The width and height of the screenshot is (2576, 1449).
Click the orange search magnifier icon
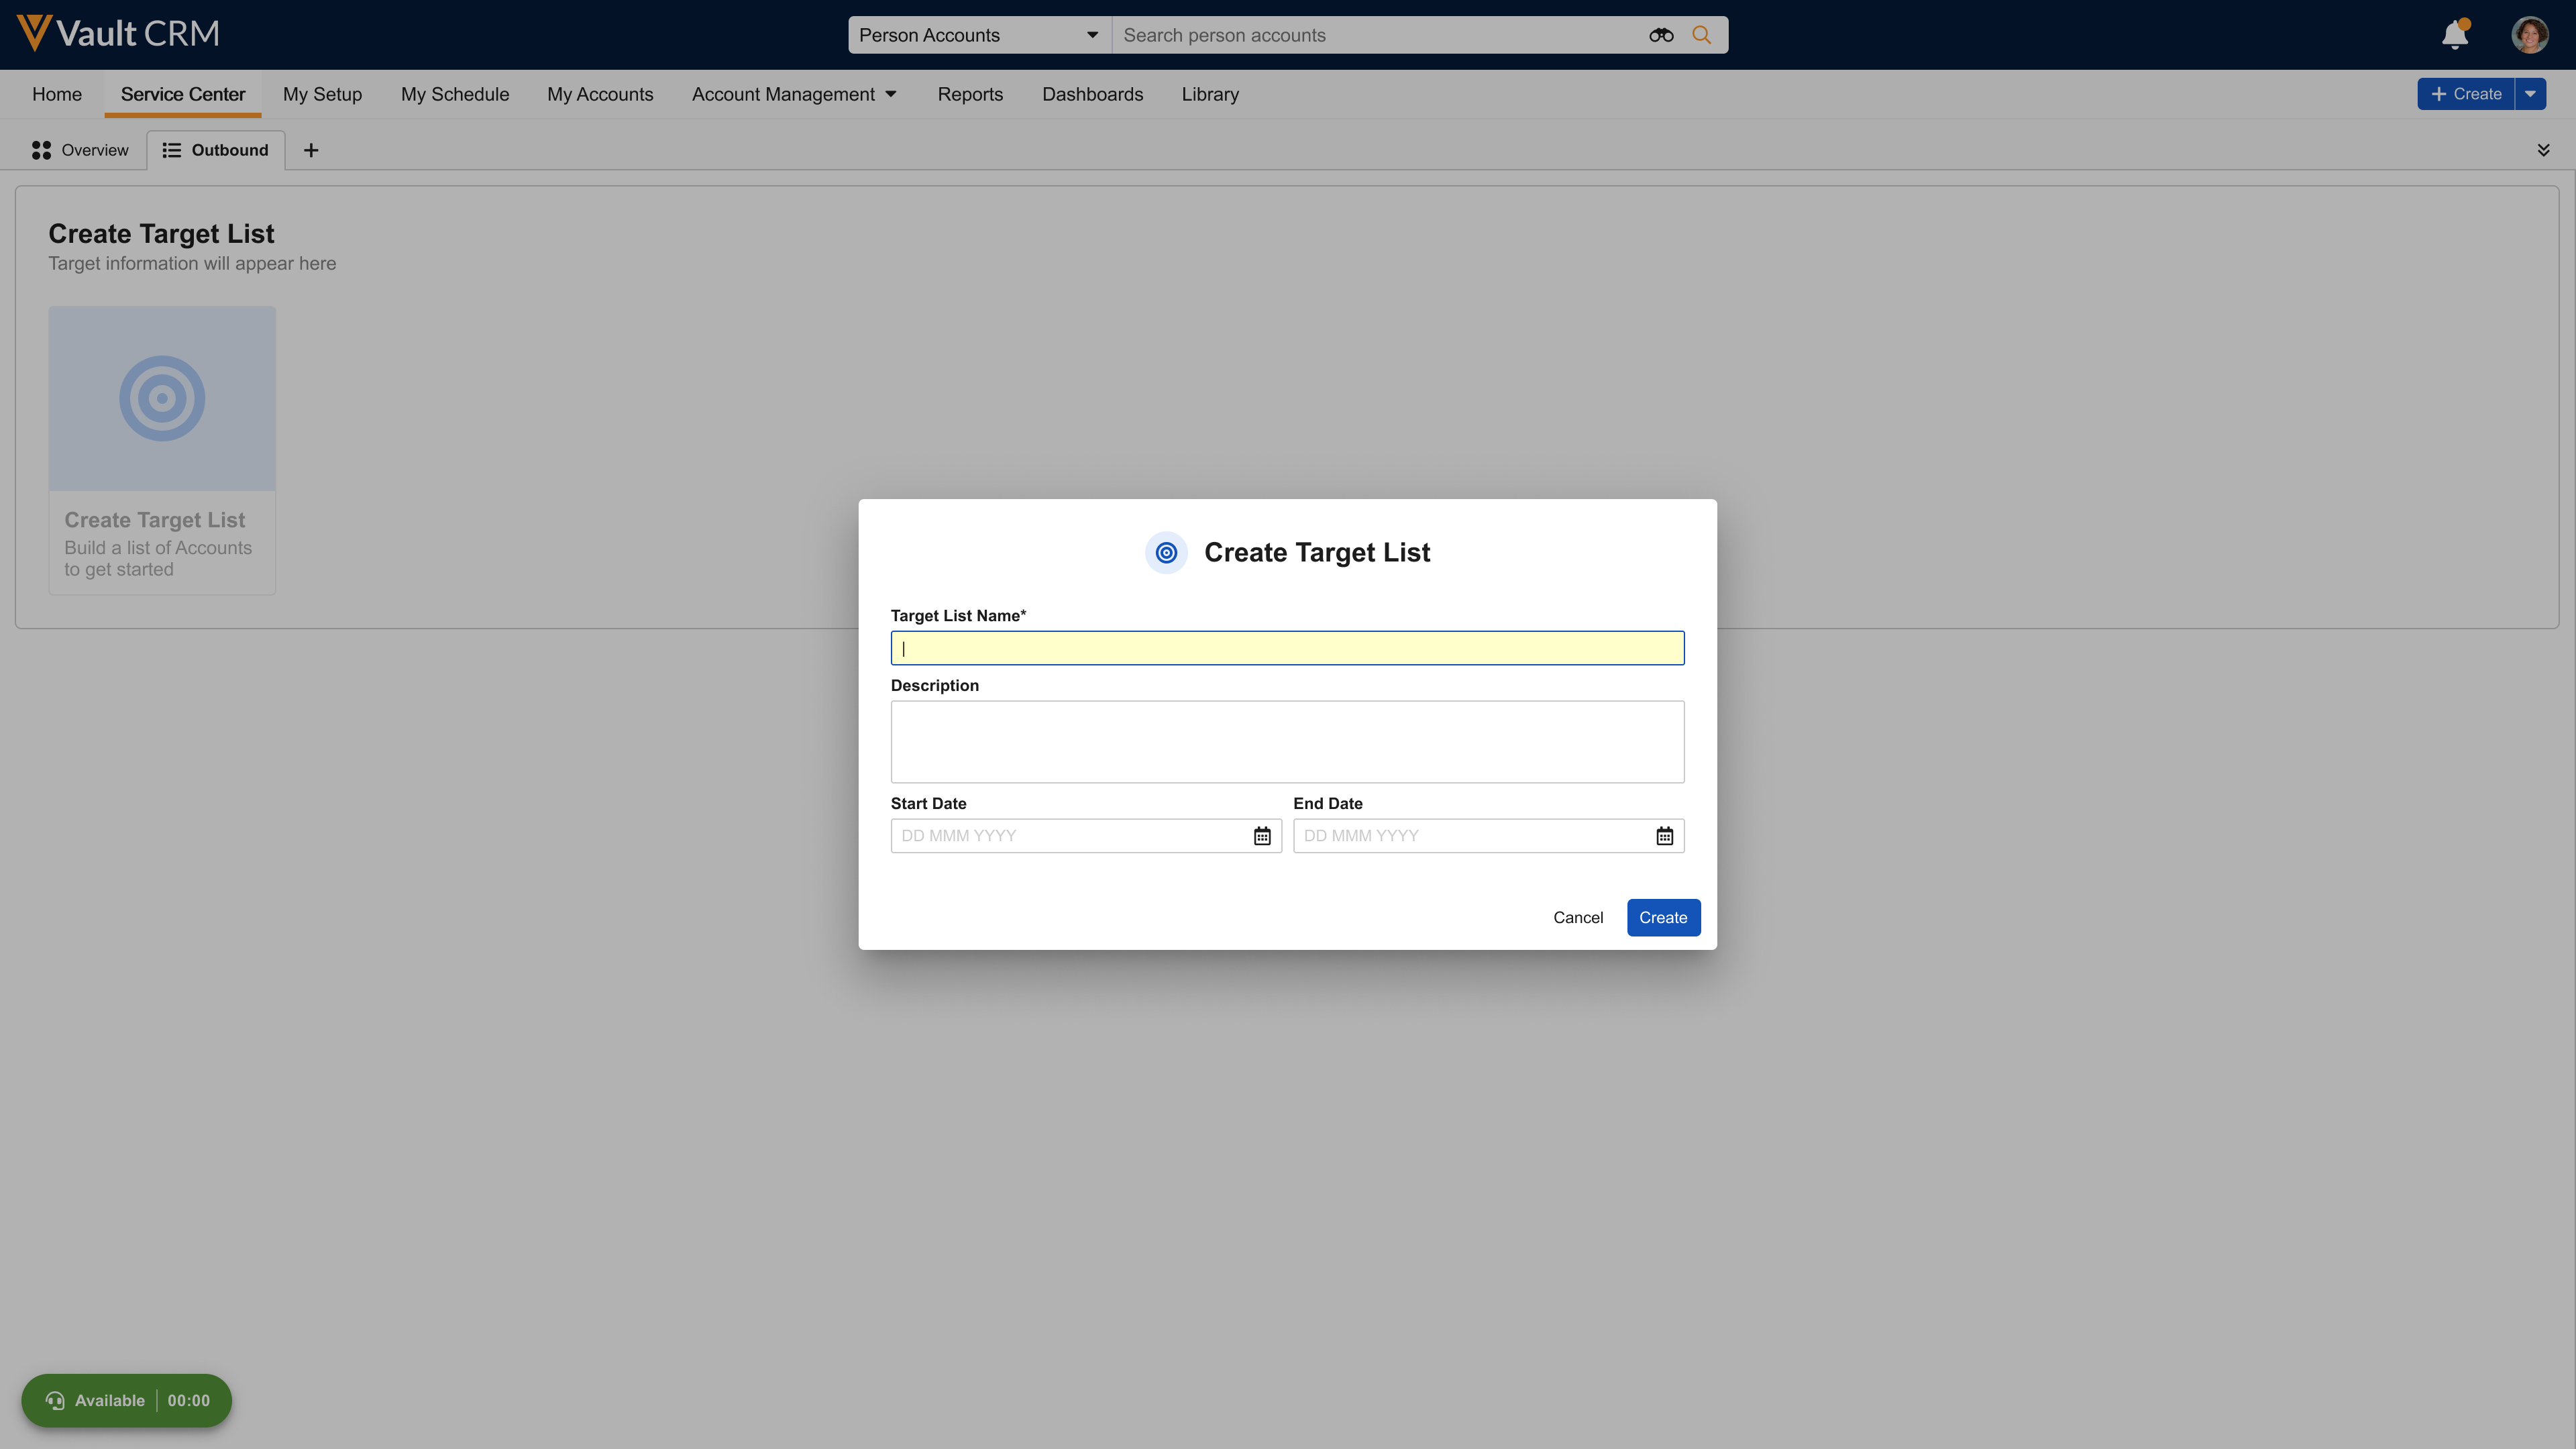(1701, 35)
